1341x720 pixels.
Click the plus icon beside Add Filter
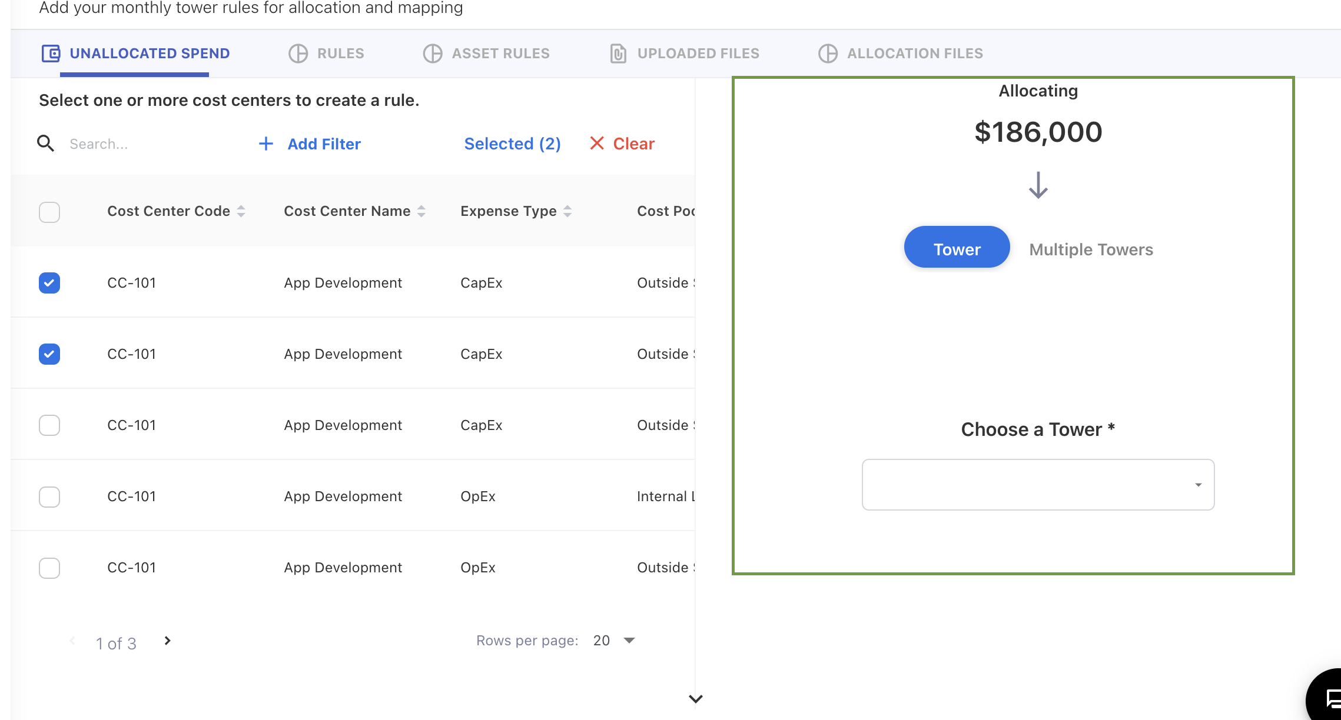266,144
